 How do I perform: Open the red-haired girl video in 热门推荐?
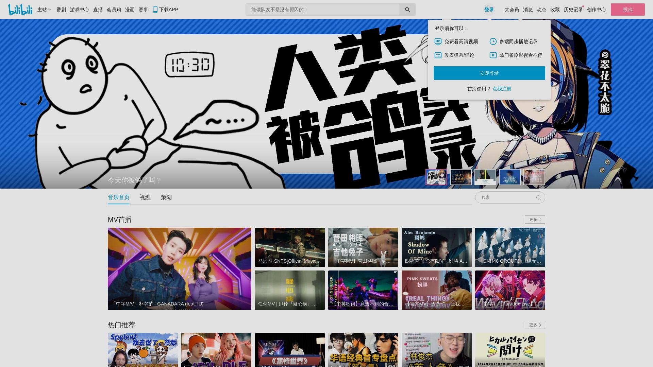[x=216, y=350]
